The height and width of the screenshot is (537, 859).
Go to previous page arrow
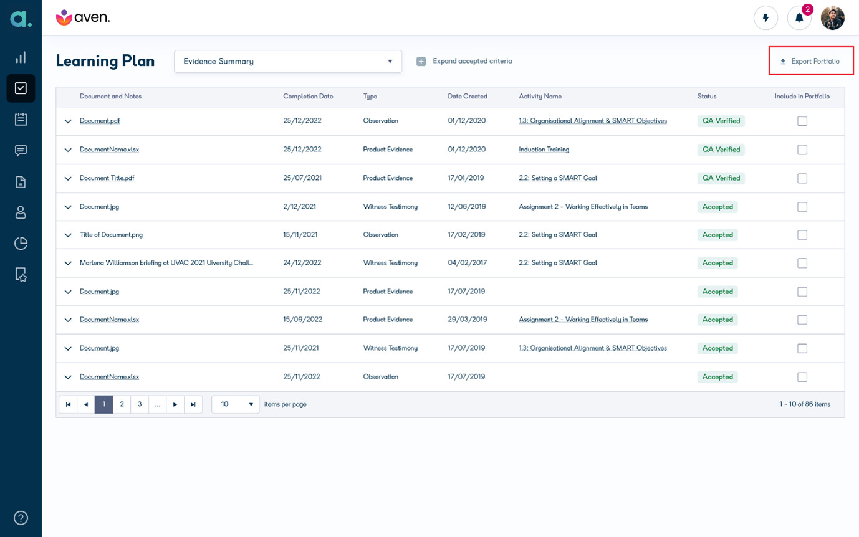[x=85, y=404]
